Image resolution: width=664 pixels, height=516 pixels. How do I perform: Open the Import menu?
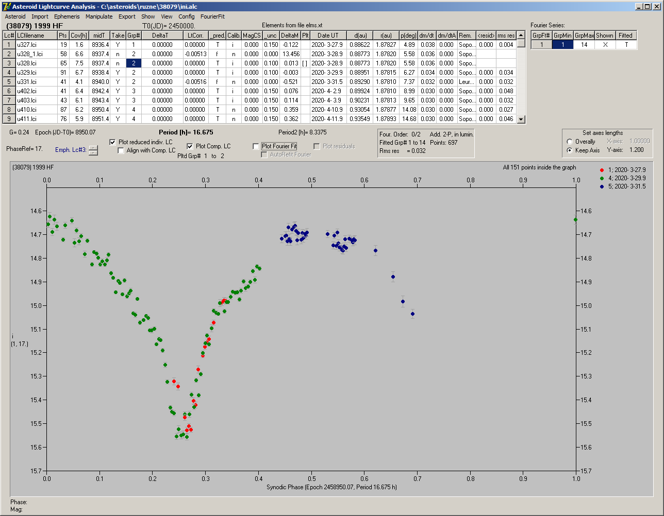pos(40,16)
